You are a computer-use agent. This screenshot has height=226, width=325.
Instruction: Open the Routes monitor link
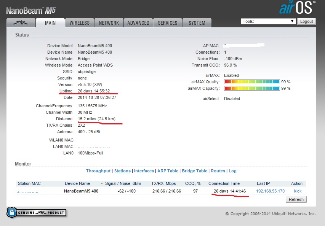[218, 171]
